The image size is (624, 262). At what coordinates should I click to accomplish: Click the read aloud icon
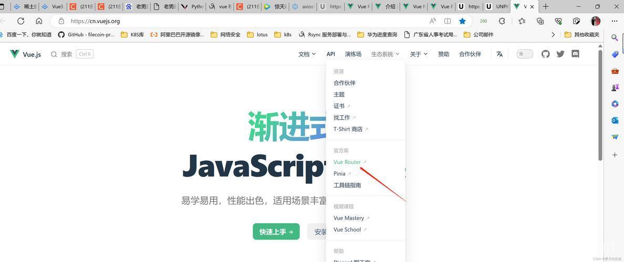pos(433,21)
